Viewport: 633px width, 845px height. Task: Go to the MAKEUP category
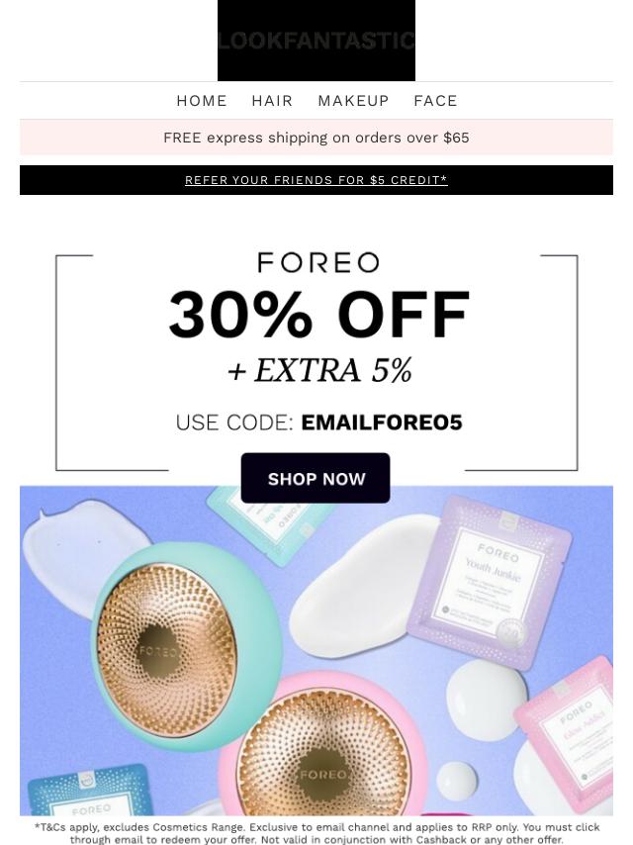coord(353,101)
